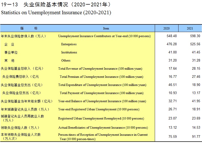
Task: Select the value 27.46
Action: (x=196, y=77)
